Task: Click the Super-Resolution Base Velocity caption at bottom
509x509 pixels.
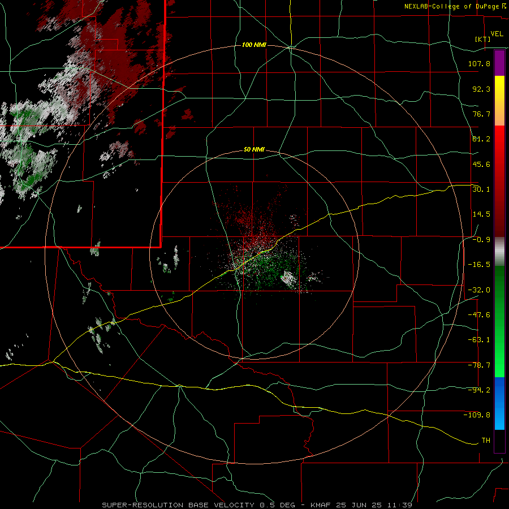Action: (x=257, y=505)
